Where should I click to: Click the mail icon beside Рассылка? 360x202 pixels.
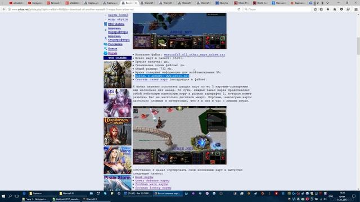(105, 44)
